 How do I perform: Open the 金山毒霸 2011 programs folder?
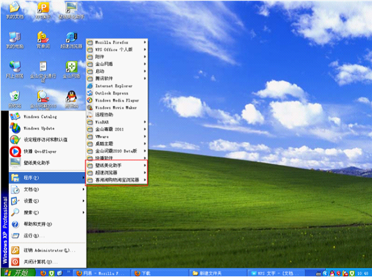click(x=117, y=129)
